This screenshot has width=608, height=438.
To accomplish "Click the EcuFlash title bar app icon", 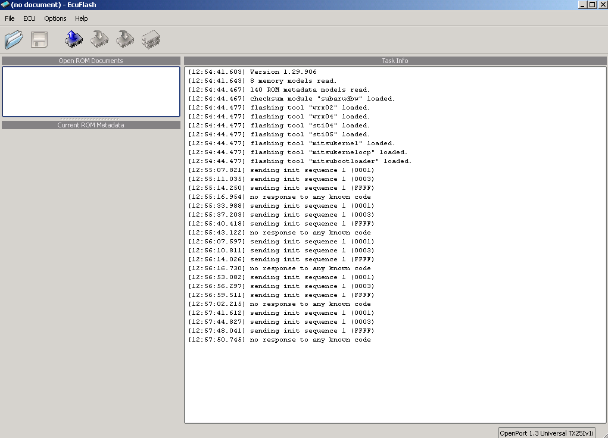I will click(x=5, y=5).
